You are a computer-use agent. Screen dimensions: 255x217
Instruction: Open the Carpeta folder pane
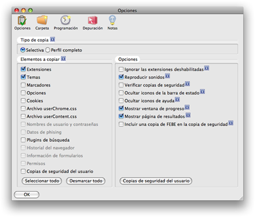[42, 23]
